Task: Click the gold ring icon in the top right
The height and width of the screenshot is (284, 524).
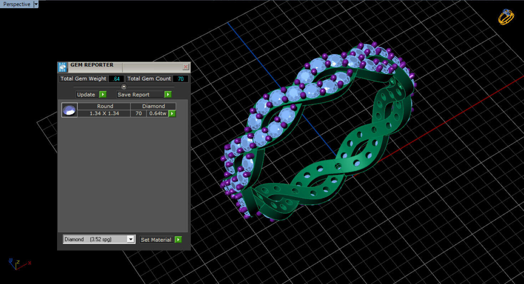Action: click(506, 17)
